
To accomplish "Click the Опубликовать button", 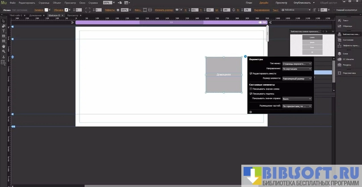I will pyautogui.click(x=303, y=3).
